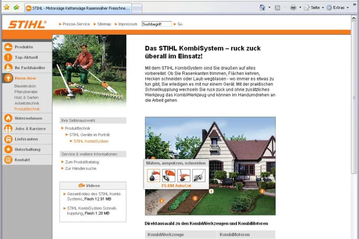Image resolution: width=359 pixels, height=239 pixels.
Task: Open the Home button dropdown arrow
Action: click(269, 8)
